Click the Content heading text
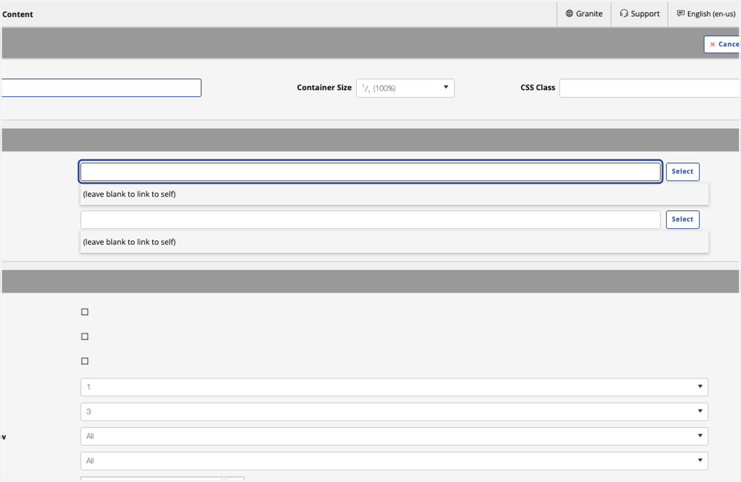Image resolution: width=741 pixels, height=482 pixels. [x=18, y=14]
